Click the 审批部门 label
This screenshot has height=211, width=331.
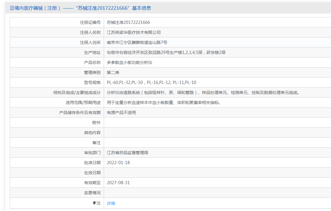(x=92, y=153)
